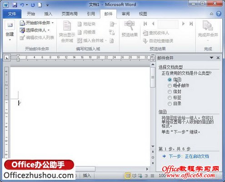Click next page browse arrow
Viewport: 225px width, 182px height.
coord(153,163)
